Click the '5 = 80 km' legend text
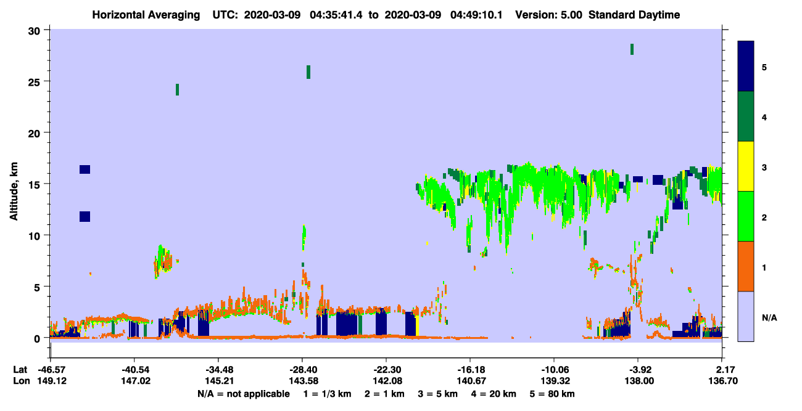The height and width of the screenshot is (411, 802). (552, 394)
